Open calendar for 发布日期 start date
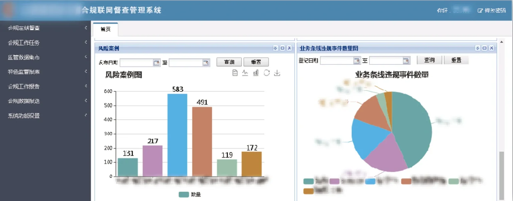The width and height of the screenshot is (513, 201). click(156, 63)
